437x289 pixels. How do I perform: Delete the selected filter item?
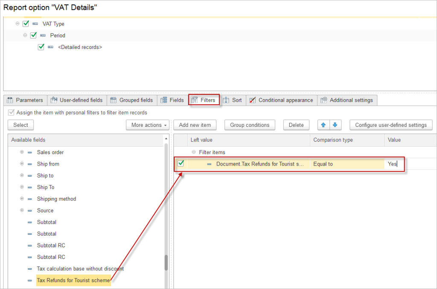tap(296, 125)
